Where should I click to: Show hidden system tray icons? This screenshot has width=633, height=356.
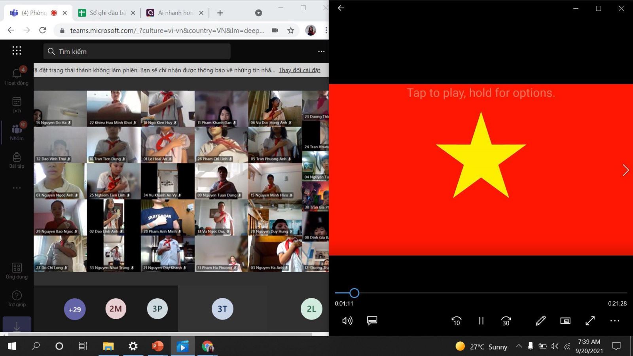click(x=519, y=347)
